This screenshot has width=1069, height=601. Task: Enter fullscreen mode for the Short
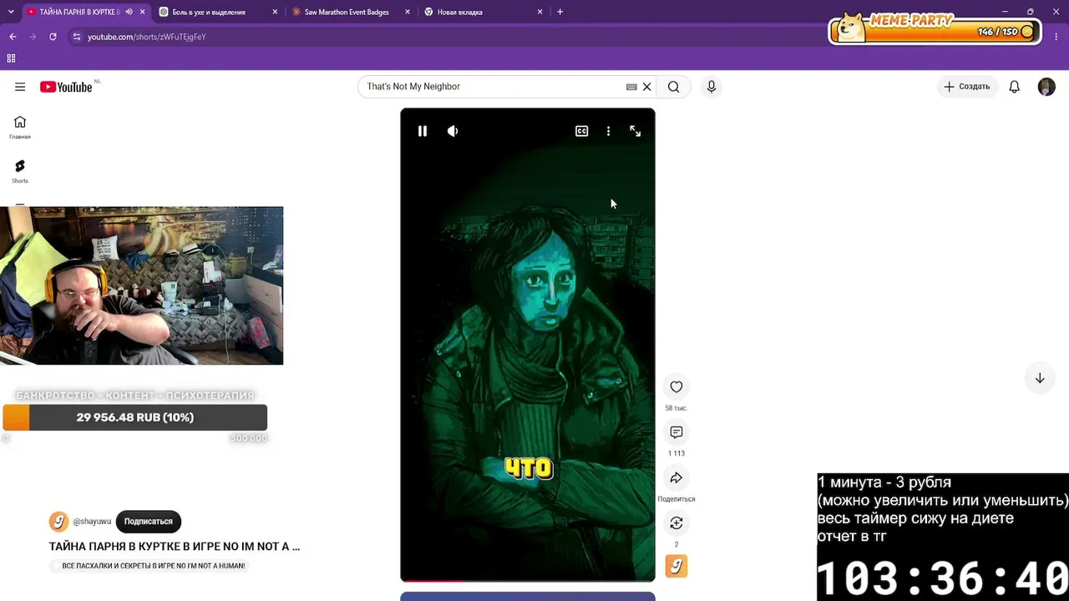coord(636,131)
